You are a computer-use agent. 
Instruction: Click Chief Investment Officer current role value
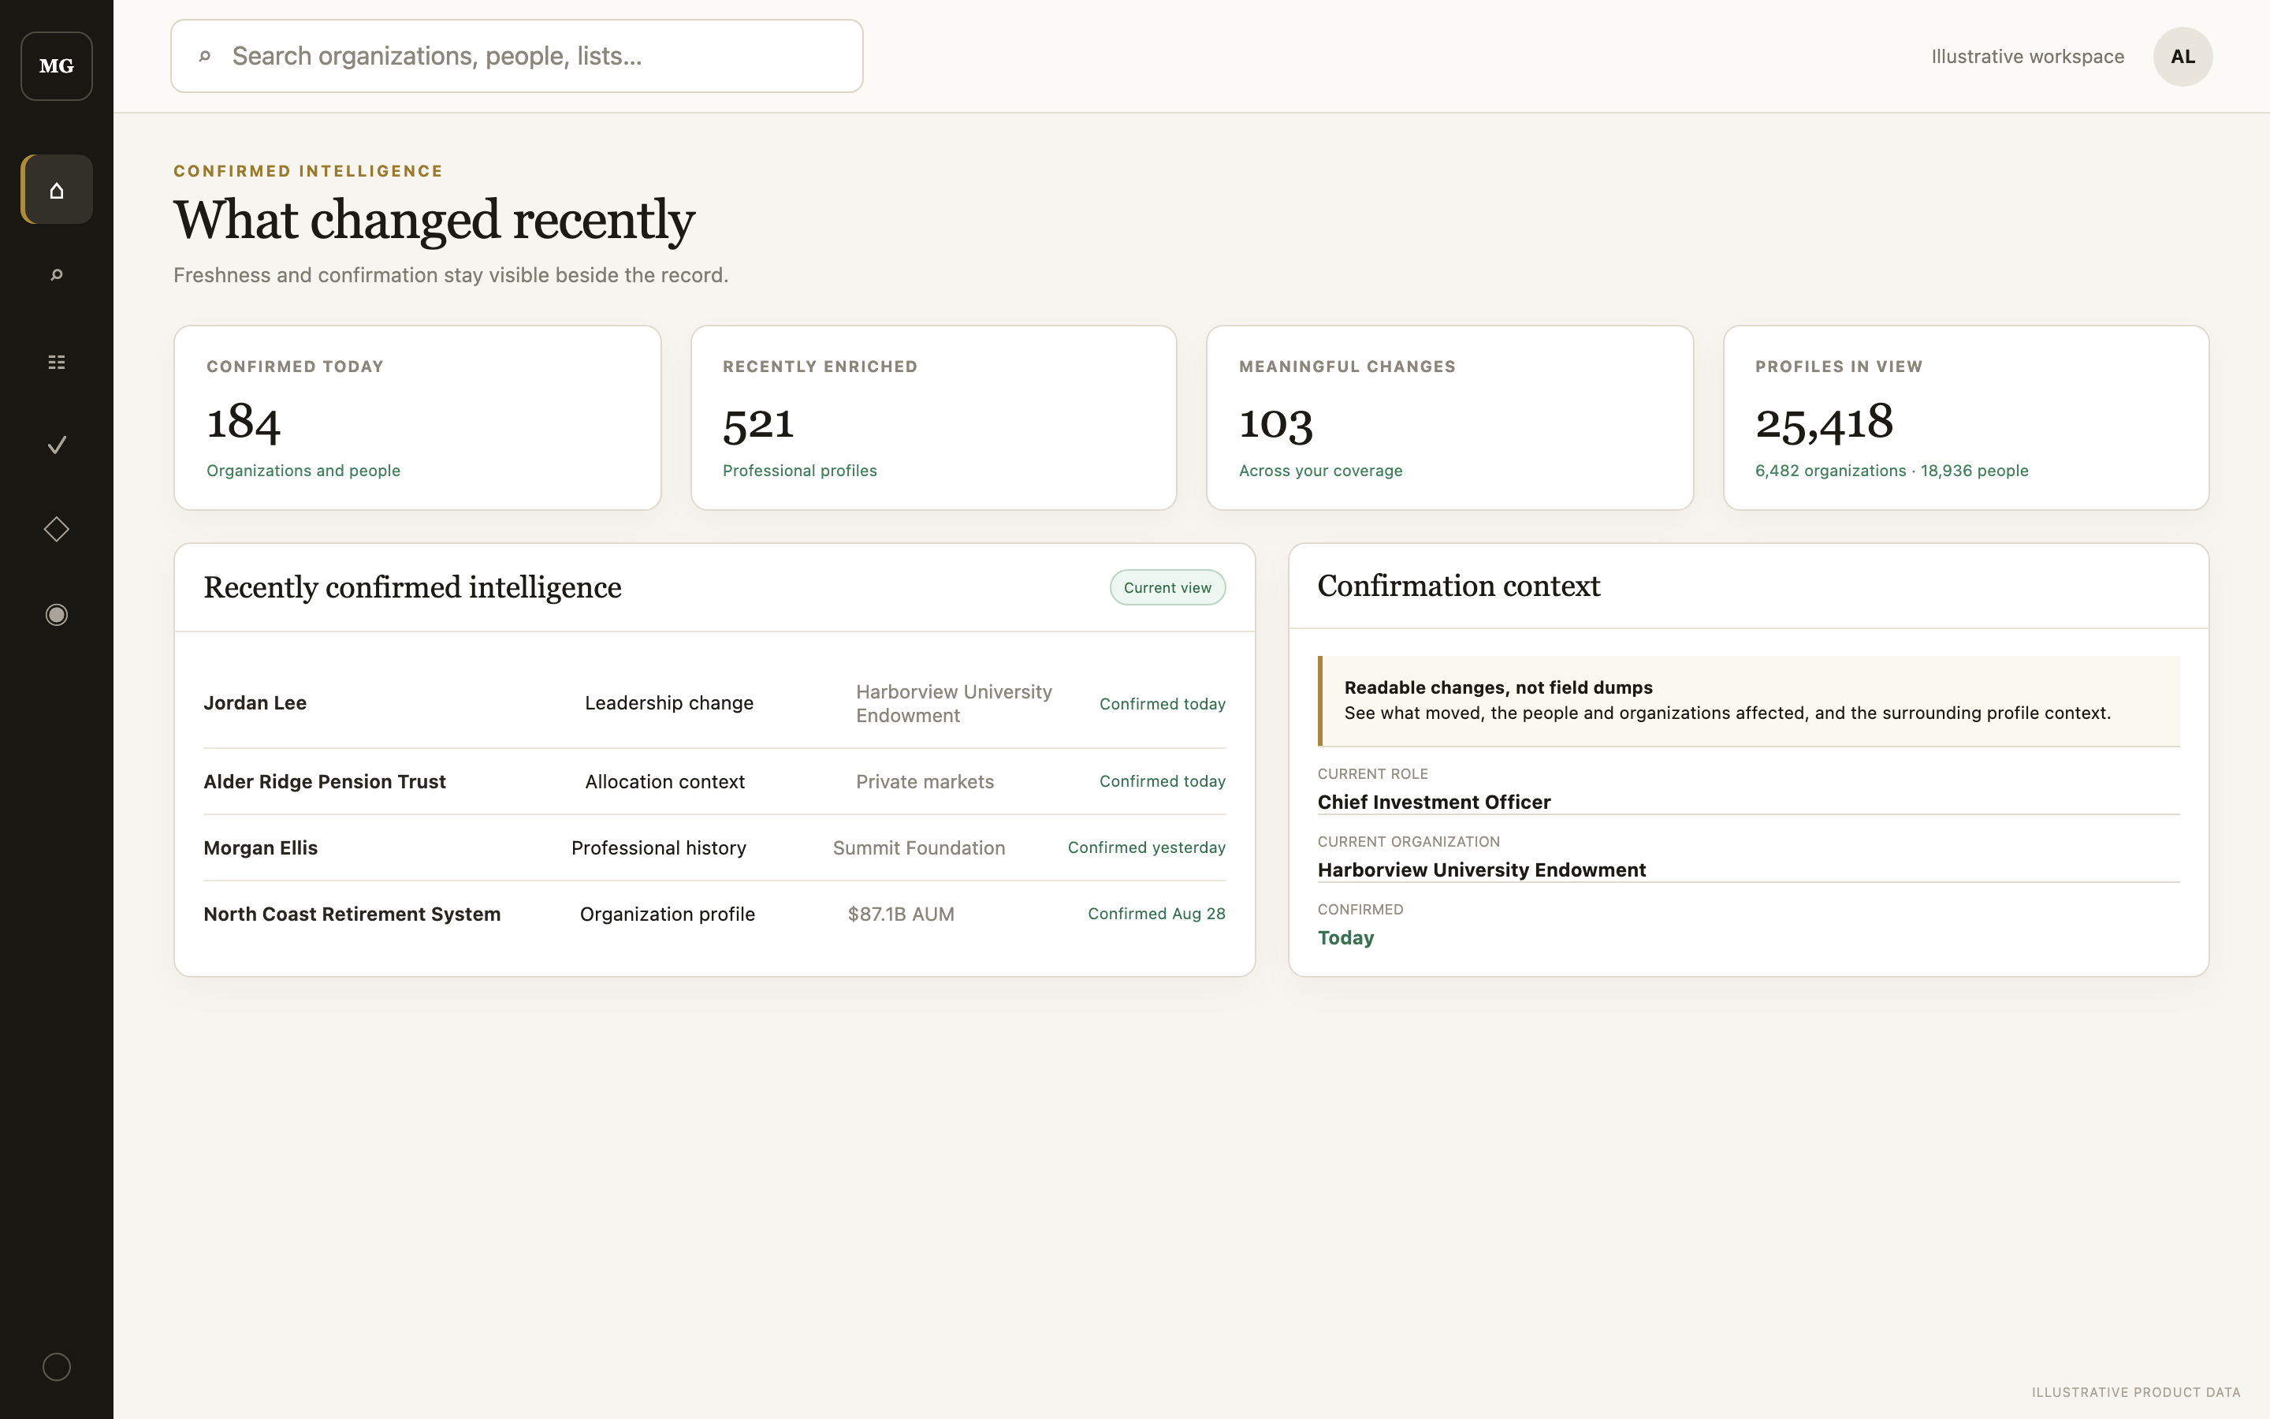point(1433,803)
